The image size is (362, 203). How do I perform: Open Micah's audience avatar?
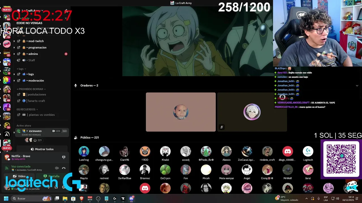tap(206, 170)
